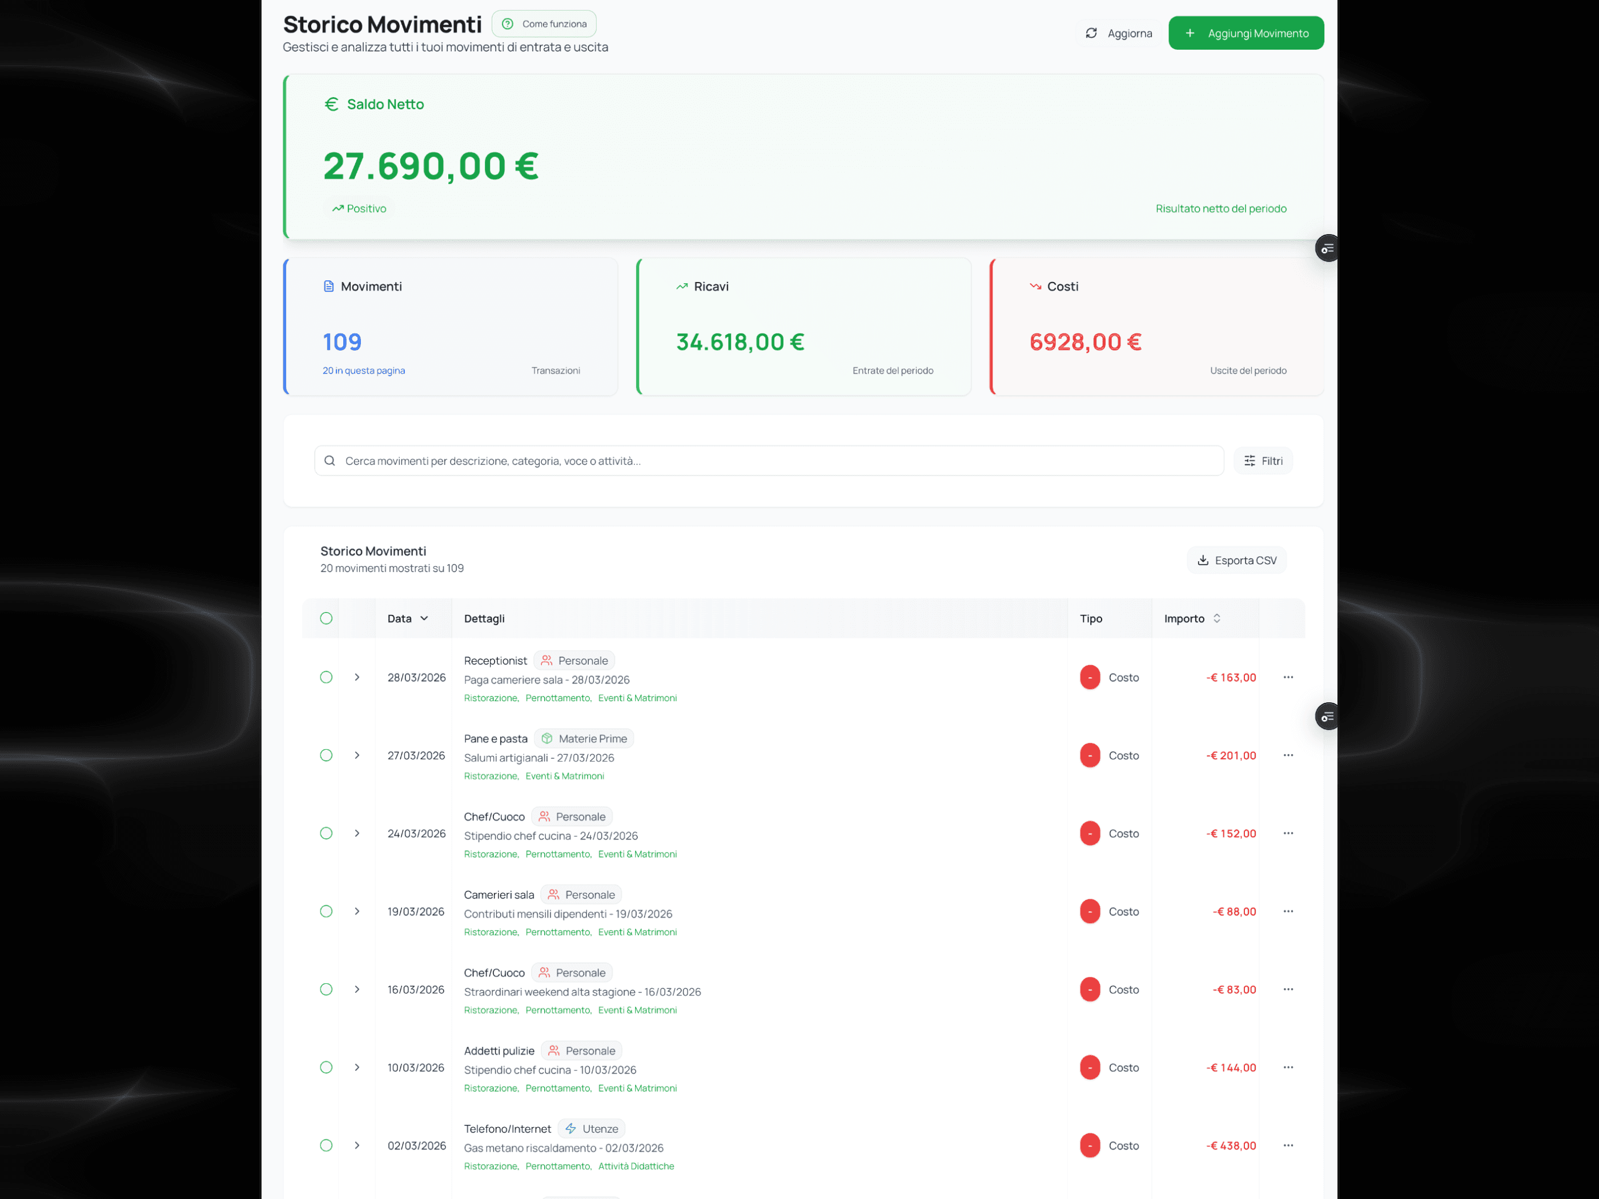
Task: Select the 28/03/2026 Receptionist row checkbox
Action: pyautogui.click(x=326, y=677)
